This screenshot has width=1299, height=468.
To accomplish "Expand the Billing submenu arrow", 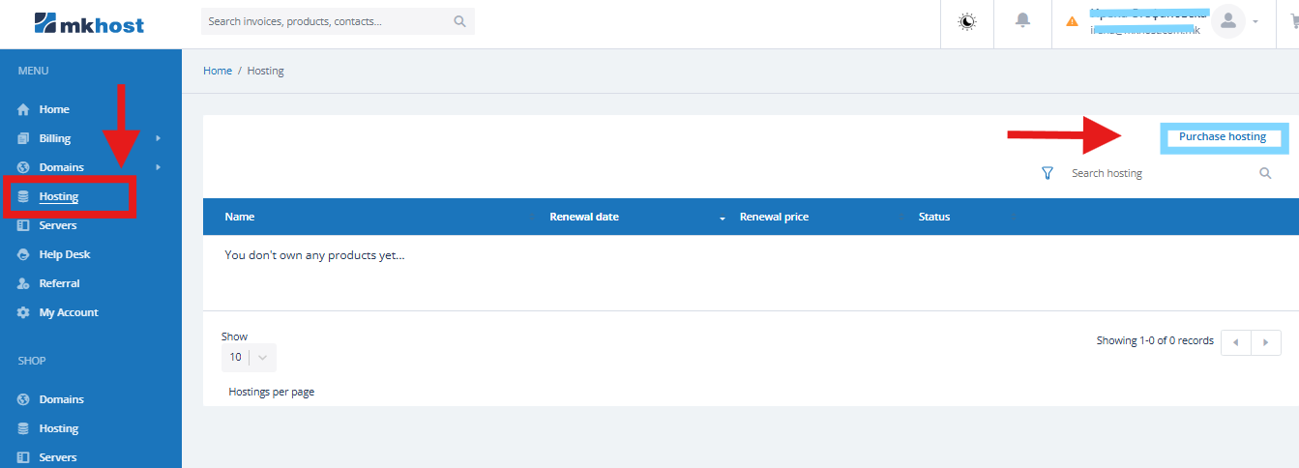I will pos(158,138).
